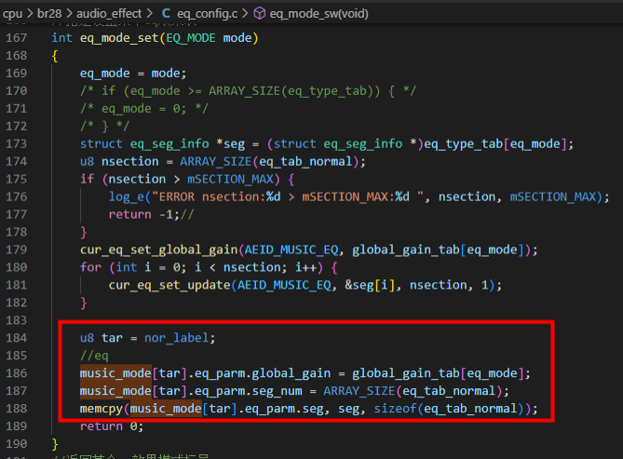
Task: Click 'eq_mode = mode;' on line 169
Action: pyautogui.click(x=133, y=74)
